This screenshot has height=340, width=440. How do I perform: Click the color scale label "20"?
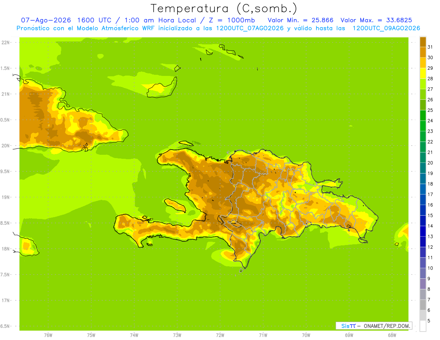click(430, 163)
